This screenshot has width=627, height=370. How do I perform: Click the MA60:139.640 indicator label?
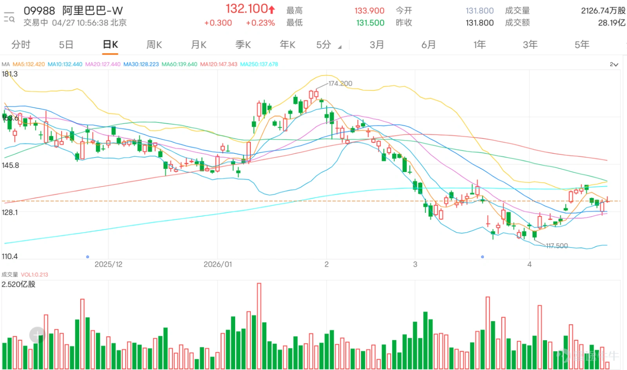(179, 64)
